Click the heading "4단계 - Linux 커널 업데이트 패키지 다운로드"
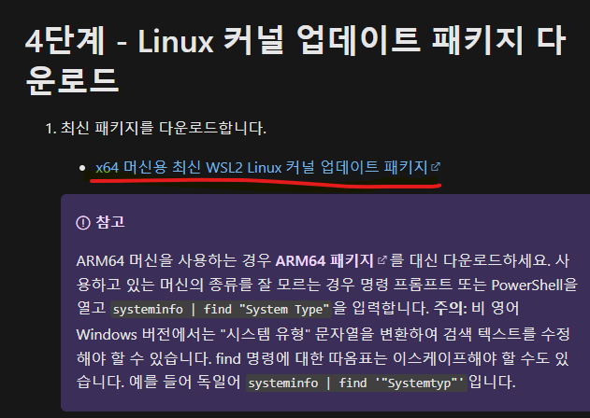590x418 pixels. pos(295,59)
